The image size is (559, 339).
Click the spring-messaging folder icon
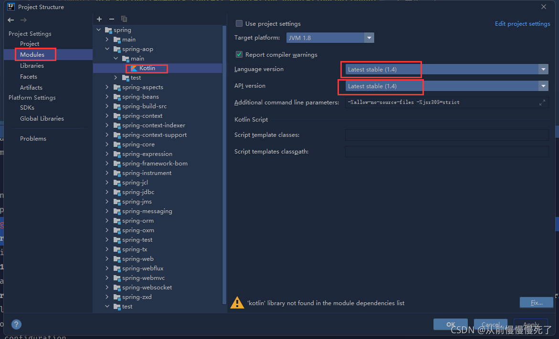[x=117, y=211]
